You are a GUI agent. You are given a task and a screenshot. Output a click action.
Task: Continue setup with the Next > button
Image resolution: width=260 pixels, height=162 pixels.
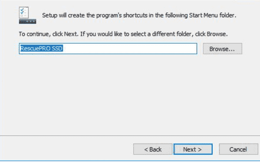(193, 149)
